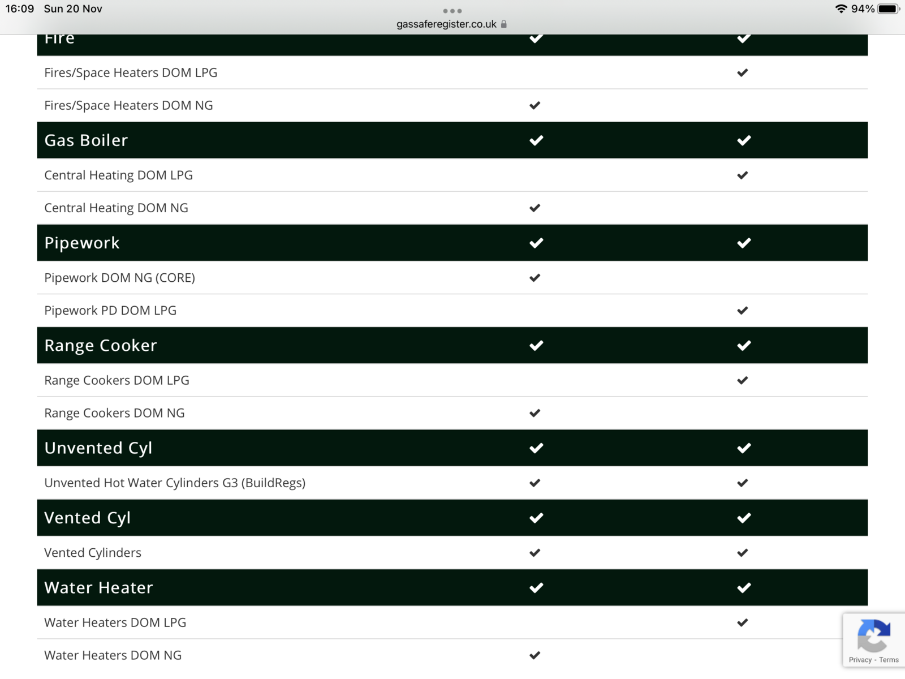Image resolution: width=905 pixels, height=679 pixels.
Task: Click the reCAPTCHA badge logo
Action: click(874, 635)
